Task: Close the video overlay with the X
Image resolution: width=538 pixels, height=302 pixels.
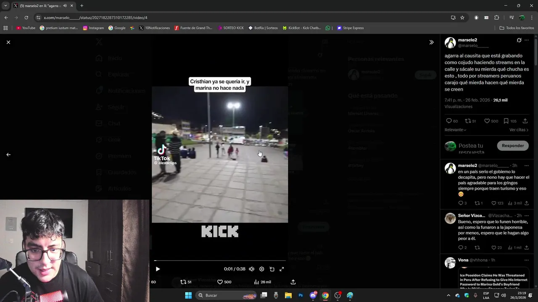Action: (8, 42)
